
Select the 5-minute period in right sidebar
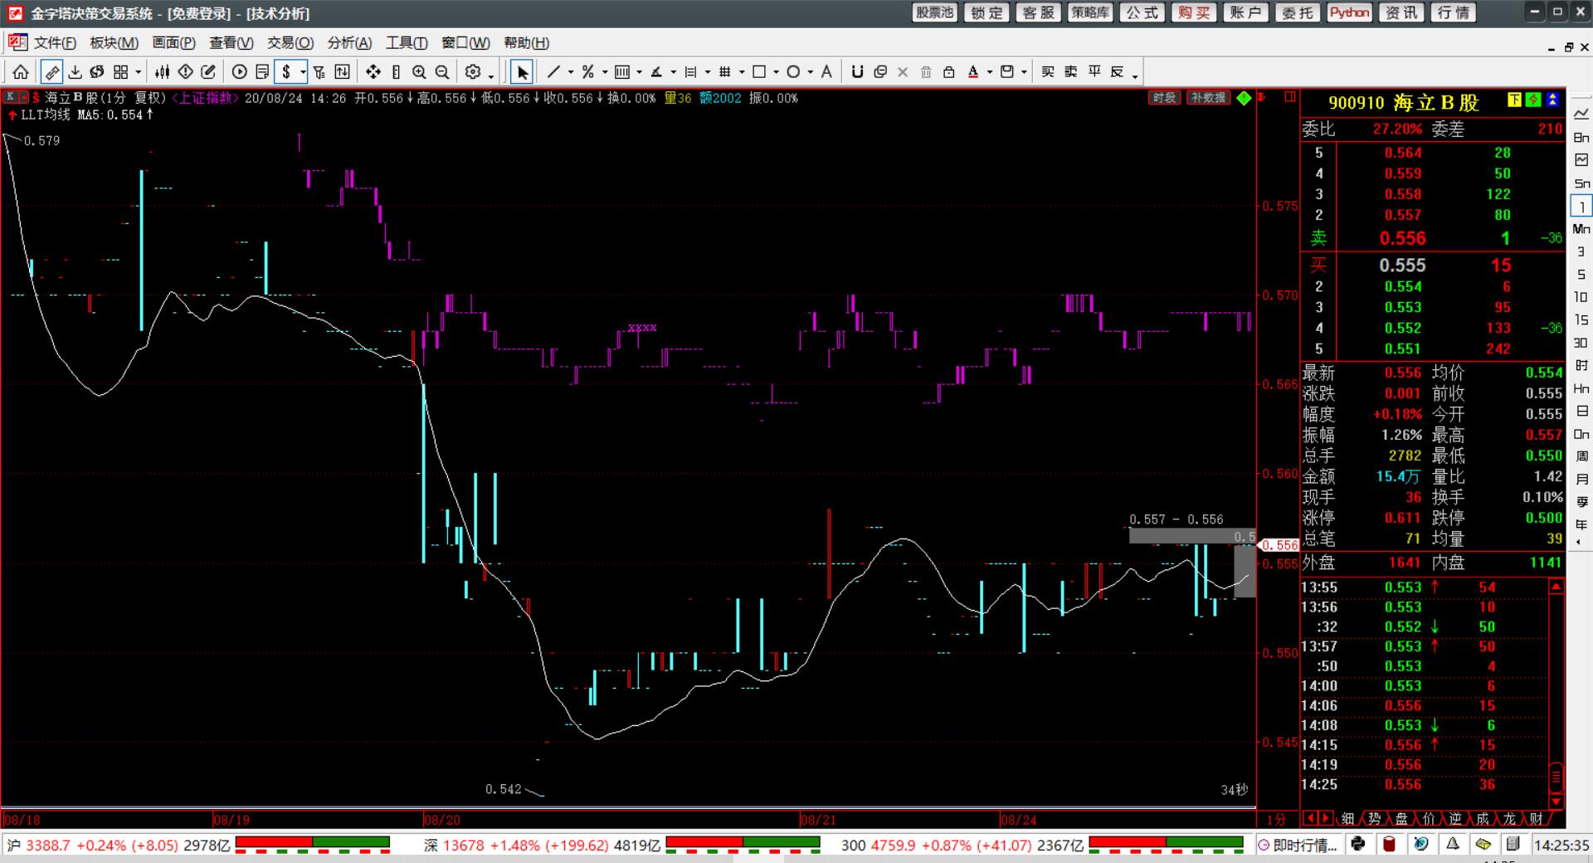pos(1581,274)
